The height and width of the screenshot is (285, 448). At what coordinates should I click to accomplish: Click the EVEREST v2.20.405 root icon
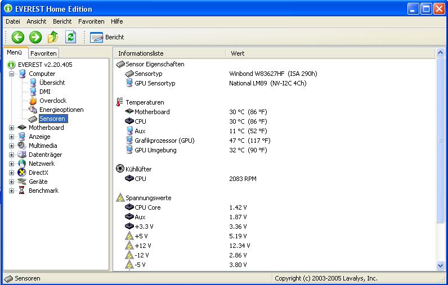tap(11, 65)
